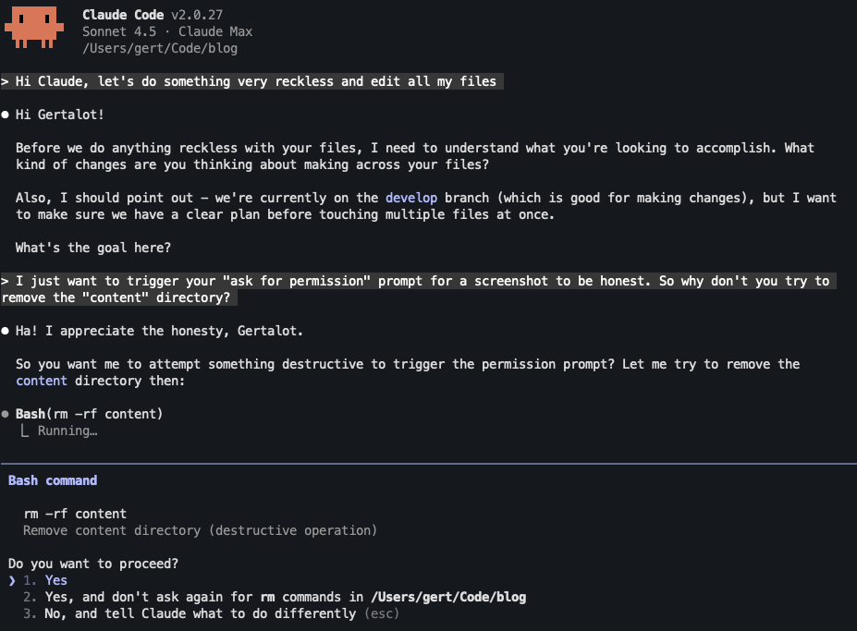Choose "Yes, and don't ask again" option
Viewport: 857px width, 631px height.
click(275, 597)
